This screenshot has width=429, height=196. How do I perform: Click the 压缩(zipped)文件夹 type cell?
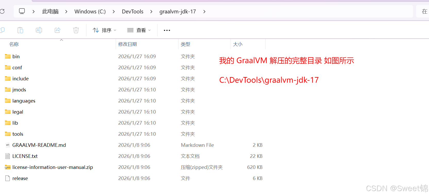tap(202, 167)
